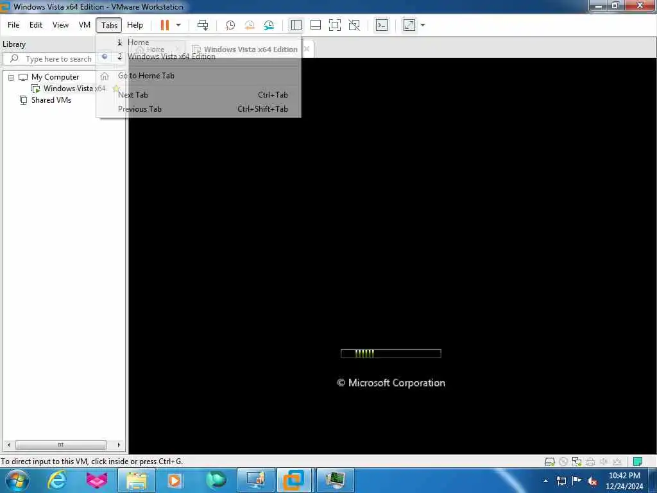Toggle the library sidebar view icon
This screenshot has height=493, width=657.
click(x=296, y=25)
